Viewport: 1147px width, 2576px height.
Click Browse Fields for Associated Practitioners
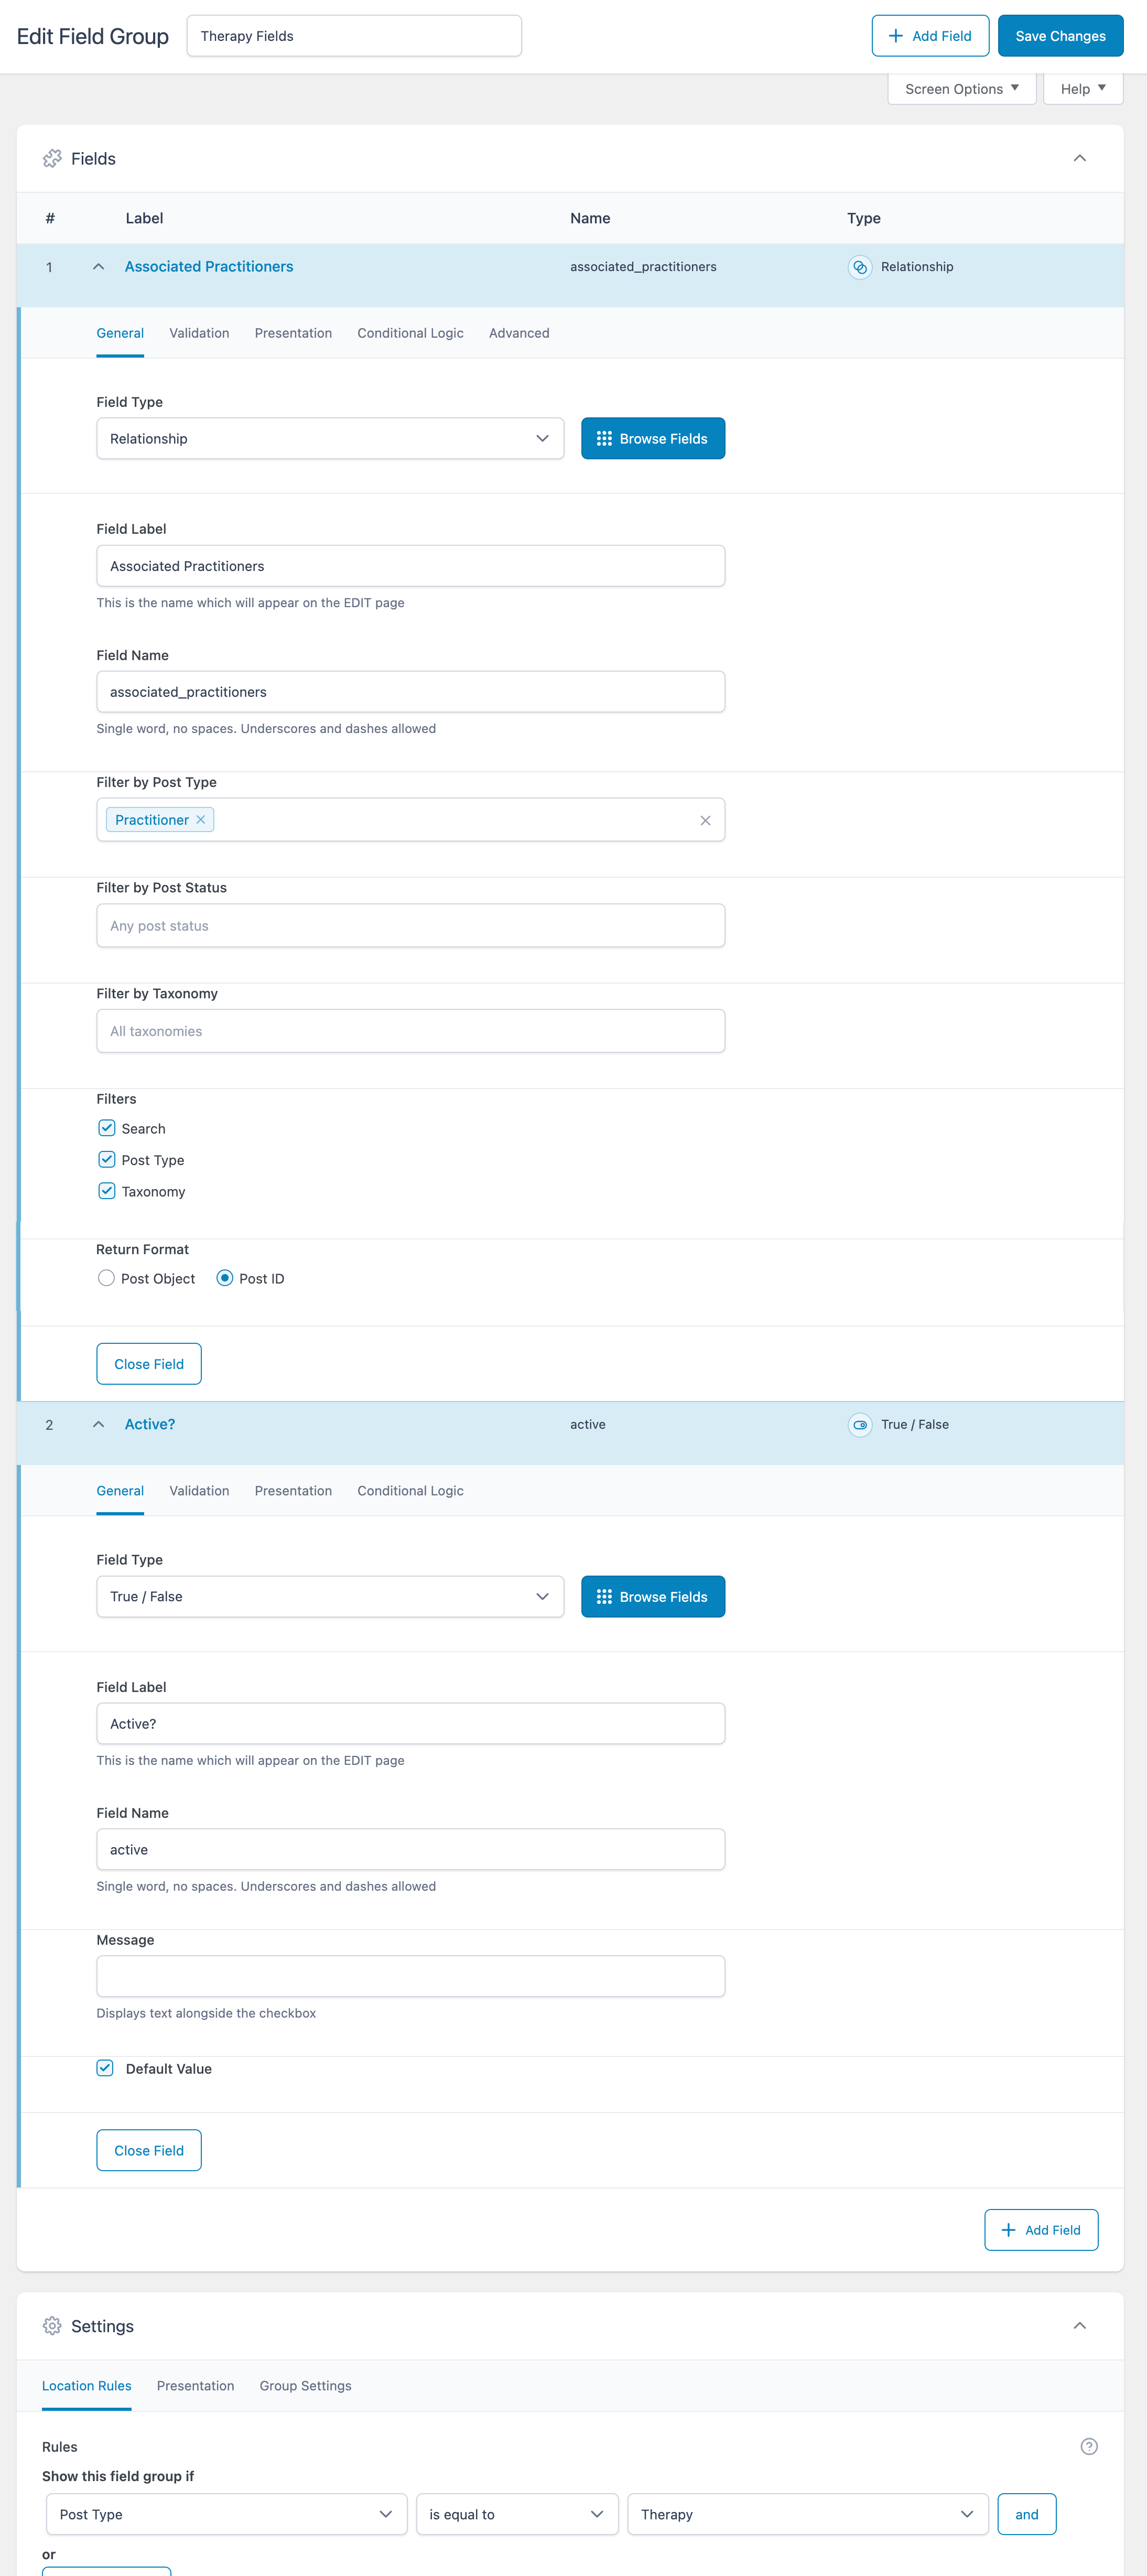(653, 439)
